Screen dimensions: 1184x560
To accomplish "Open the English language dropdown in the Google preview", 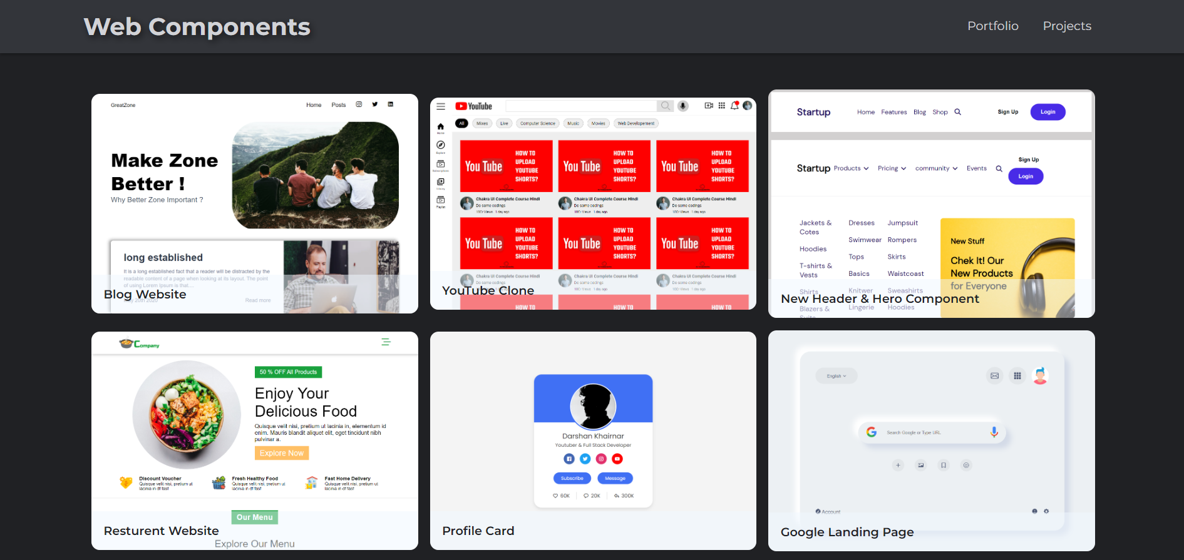I will pos(837,376).
